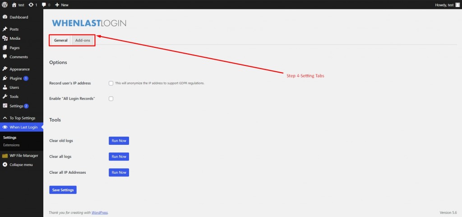Open the comments bubble in admin bar

point(44,5)
